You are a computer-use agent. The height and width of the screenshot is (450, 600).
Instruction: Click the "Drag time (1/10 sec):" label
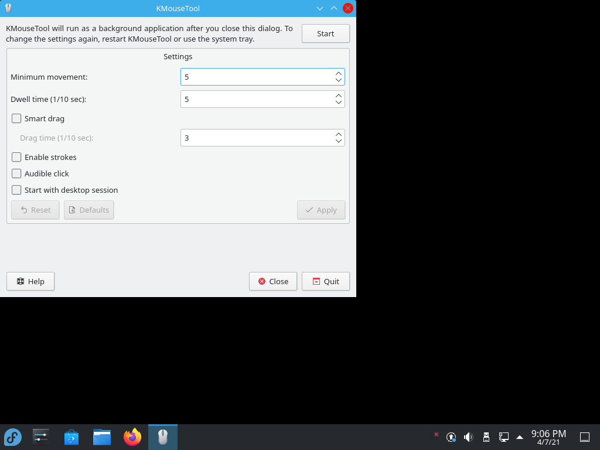click(57, 138)
